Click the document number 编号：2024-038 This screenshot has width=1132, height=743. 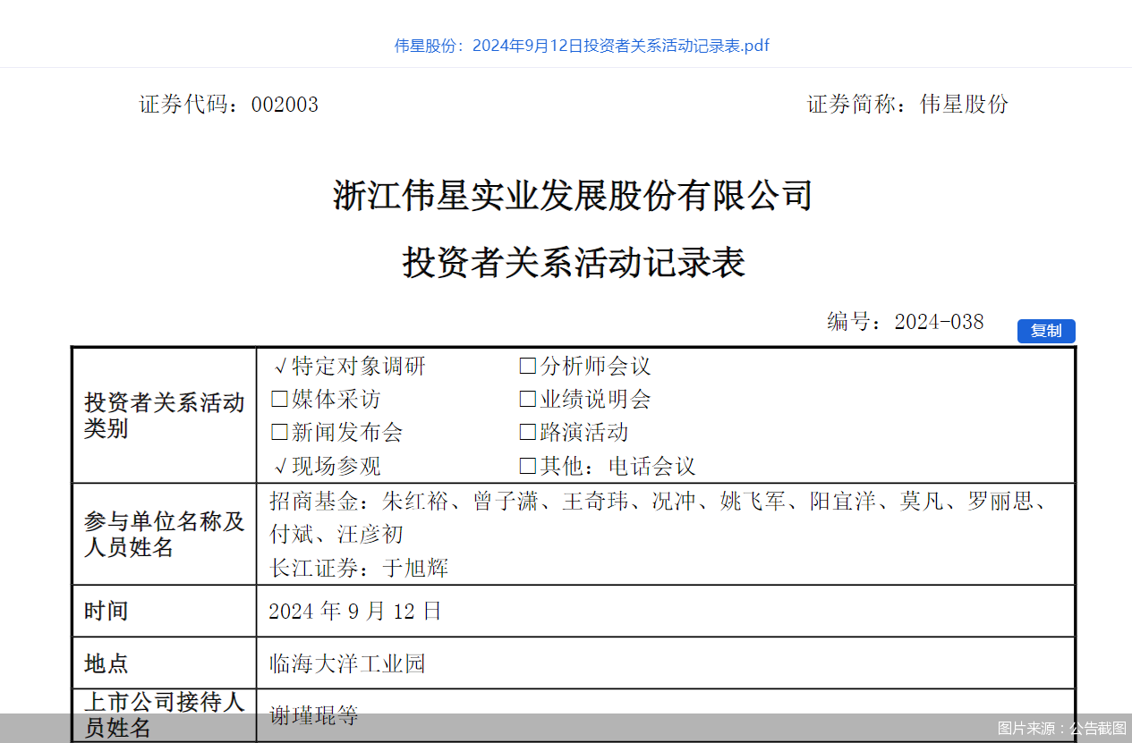pos(904,321)
